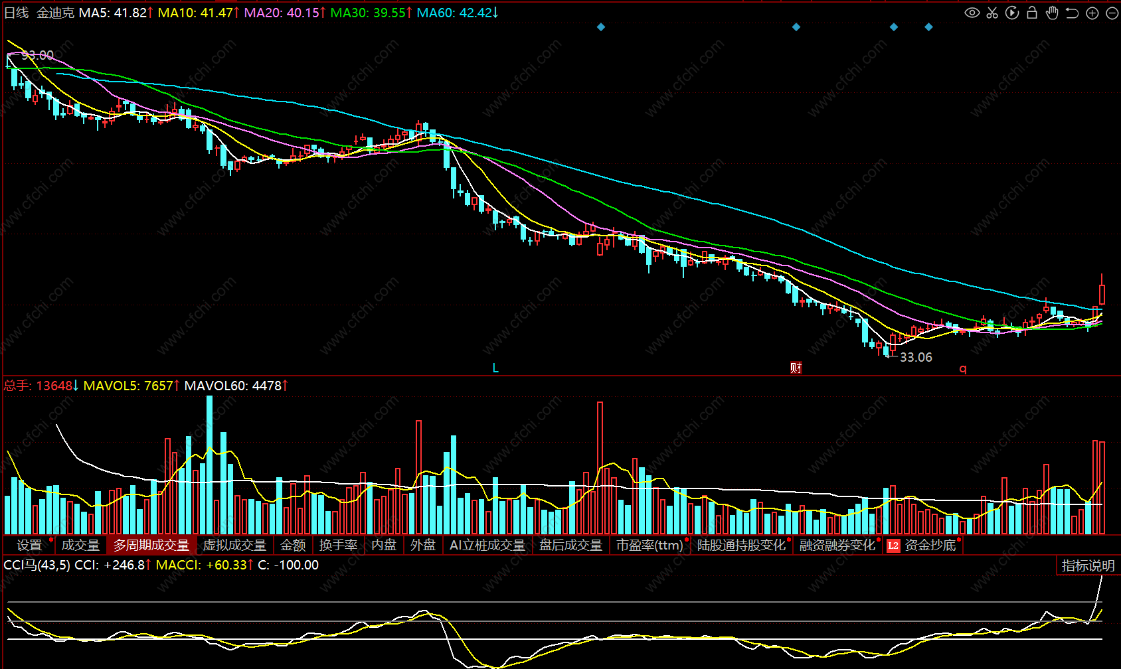
Task: Click the MA5: 41.82 indicator label
Action: tap(116, 13)
